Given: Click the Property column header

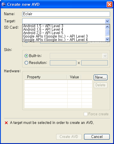Looking at the screenshot, I should pos(46,77).
